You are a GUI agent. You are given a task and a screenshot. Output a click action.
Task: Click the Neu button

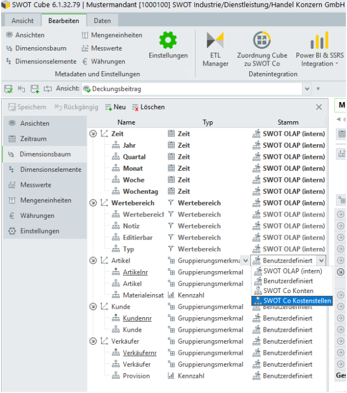(115, 107)
